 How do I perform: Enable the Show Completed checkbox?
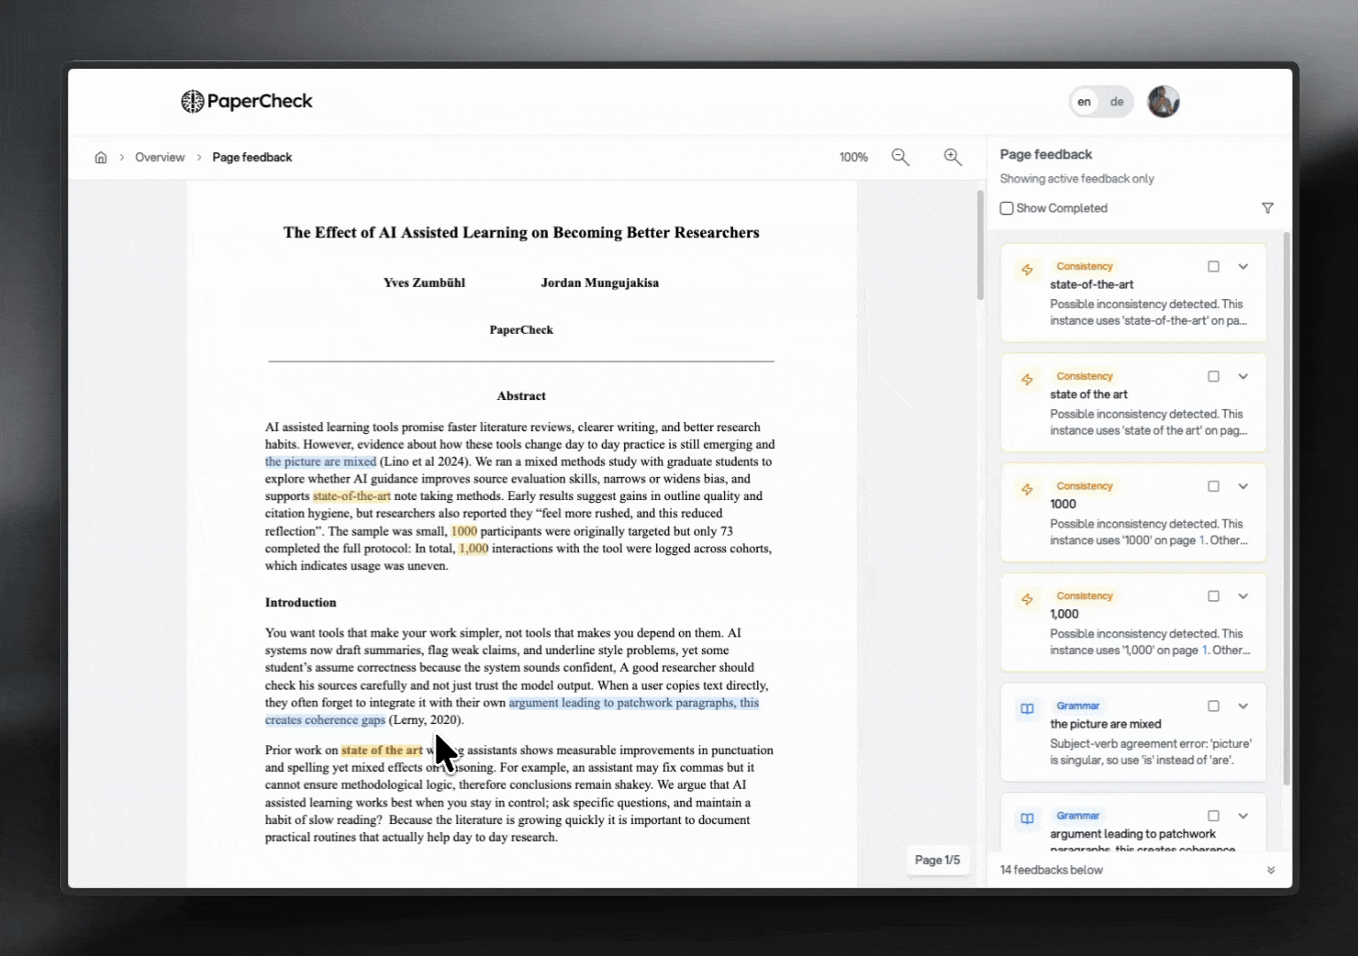coord(1007,208)
